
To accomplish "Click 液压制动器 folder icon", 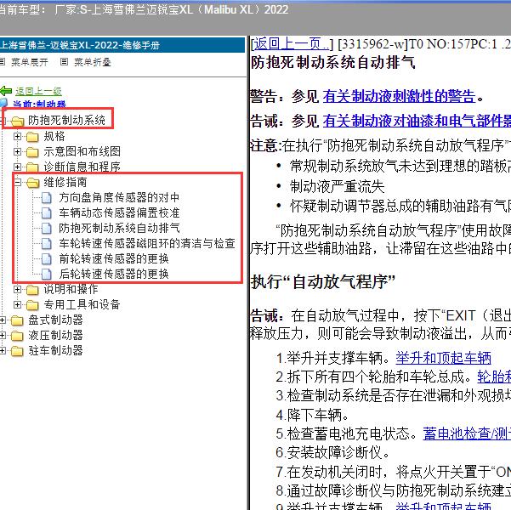I will pos(17,336).
